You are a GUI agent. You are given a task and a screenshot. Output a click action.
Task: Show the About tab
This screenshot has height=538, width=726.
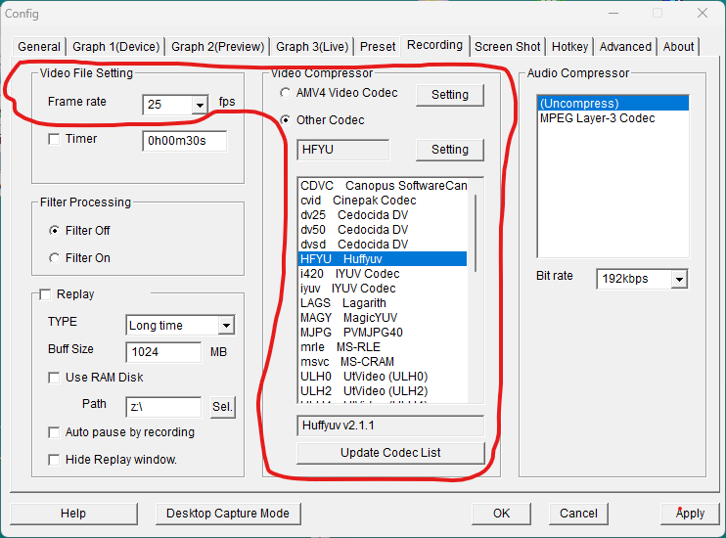tap(678, 47)
